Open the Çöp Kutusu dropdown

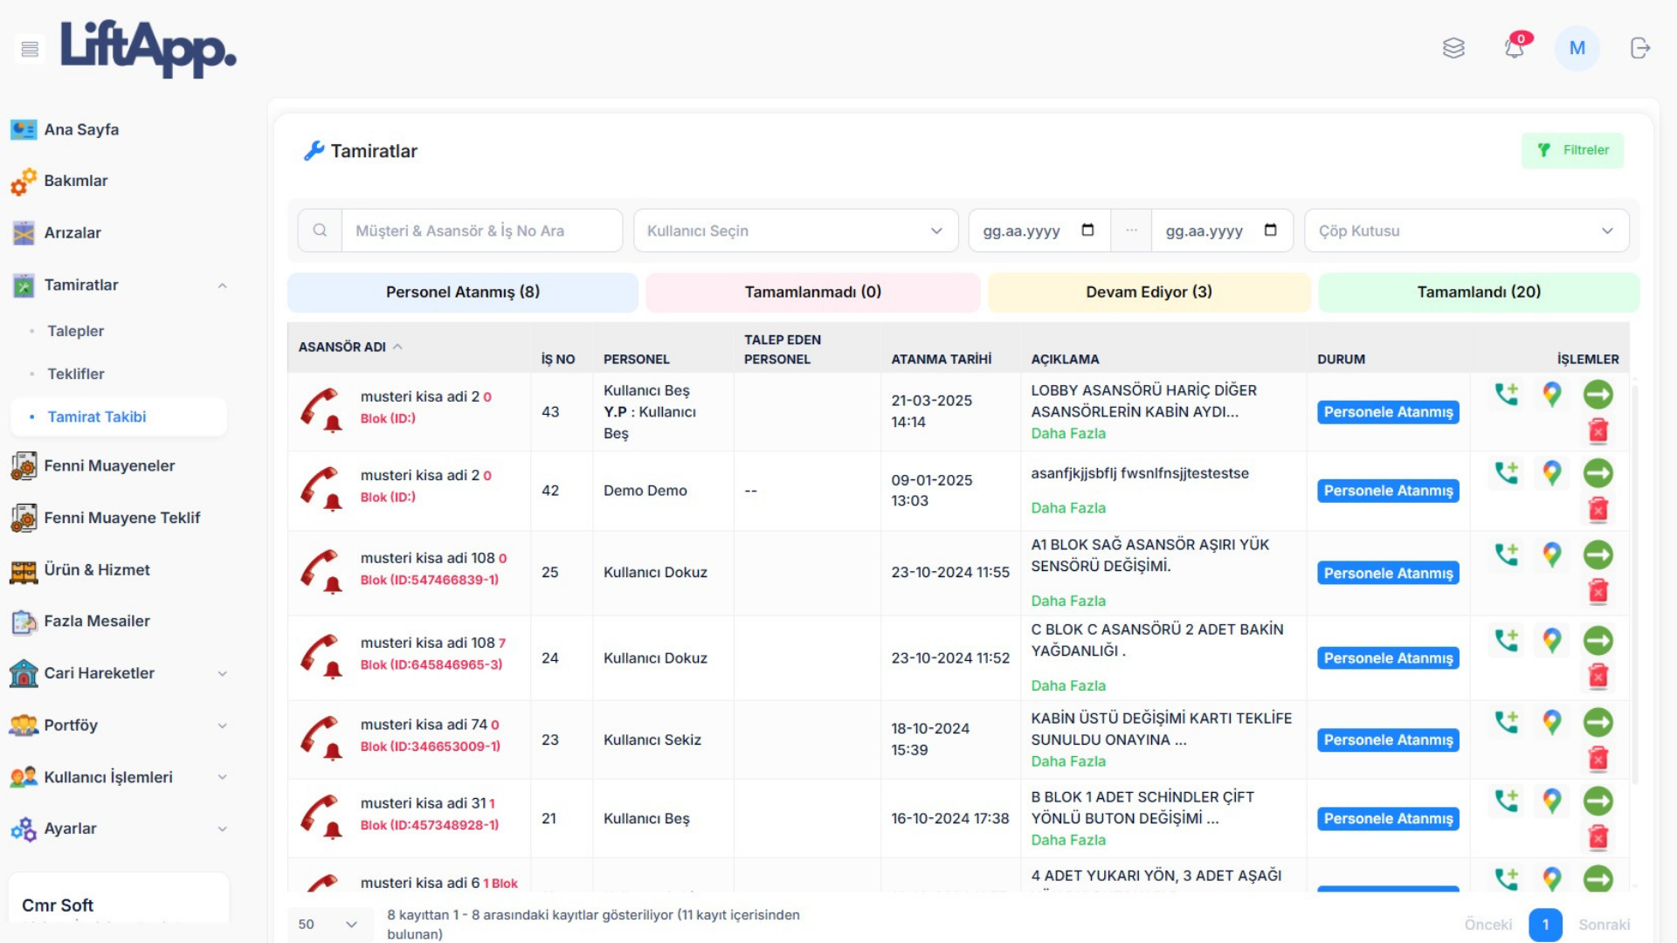1466,231
